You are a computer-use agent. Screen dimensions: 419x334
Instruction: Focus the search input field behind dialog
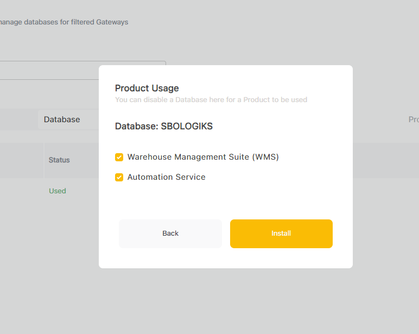pos(81,71)
